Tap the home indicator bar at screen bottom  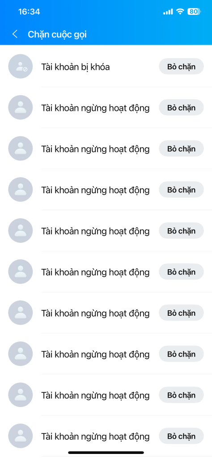106,453
